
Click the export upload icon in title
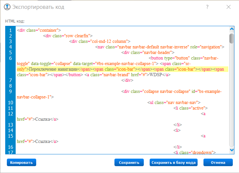7,7
